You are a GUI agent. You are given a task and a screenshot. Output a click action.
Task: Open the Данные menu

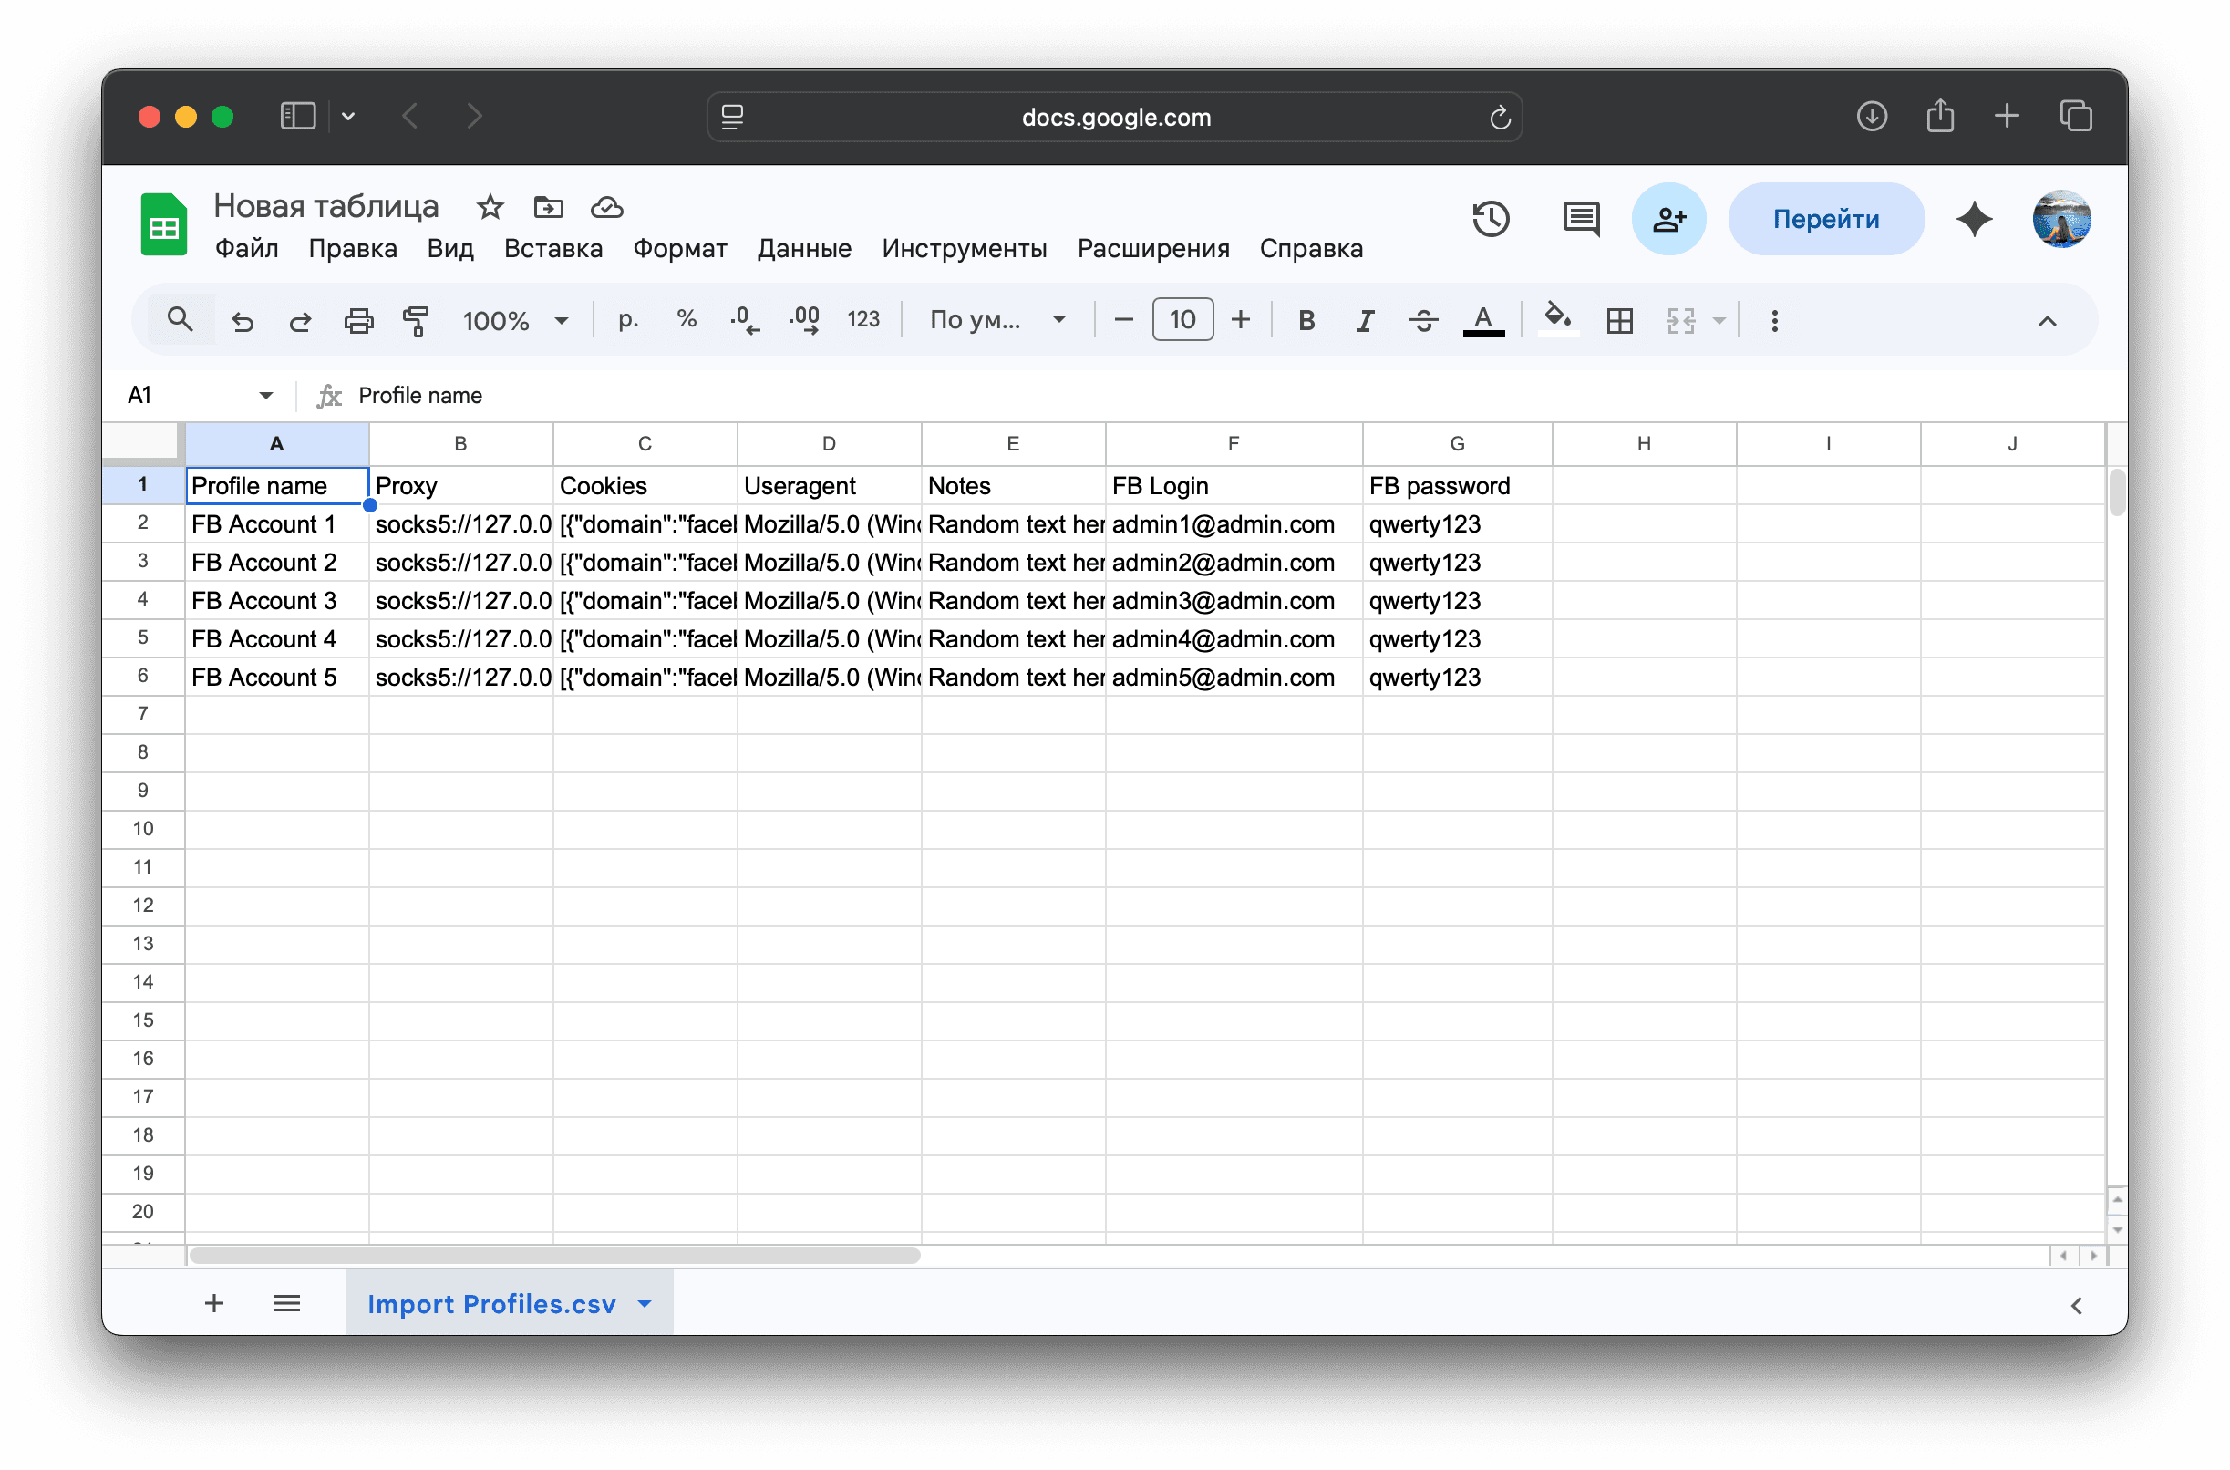[x=803, y=248]
